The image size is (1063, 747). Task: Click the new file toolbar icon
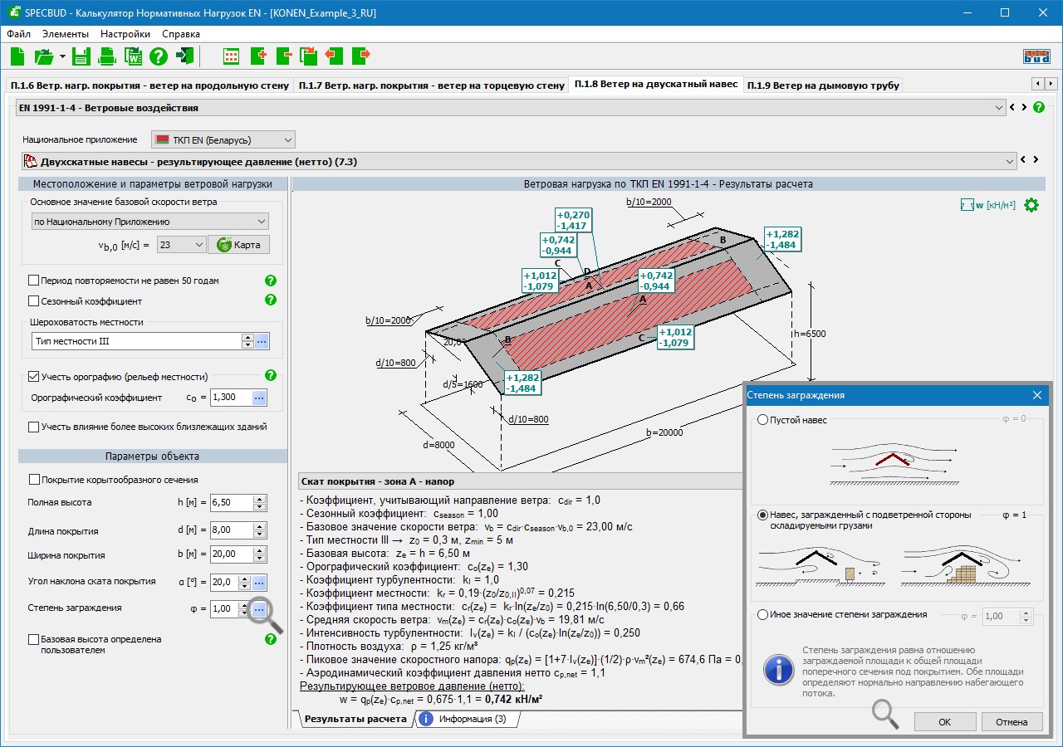pos(18,56)
